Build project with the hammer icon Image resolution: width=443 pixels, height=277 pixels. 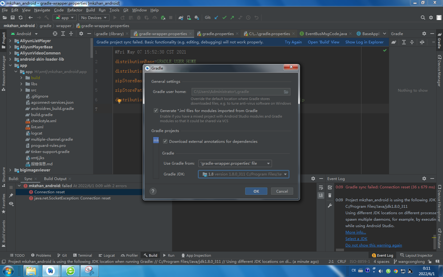pyautogui.click(x=46, y=18)
